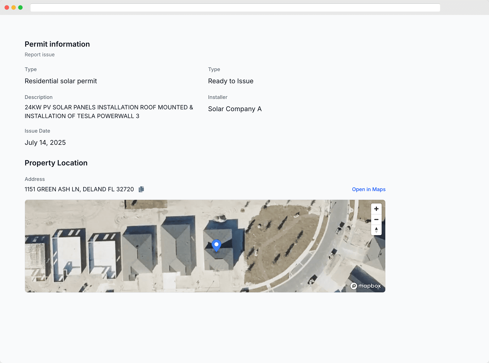This screenshot has height=363, width=489.
Task: Click the Residential solar permit type value
Action: tap(61, 81)
